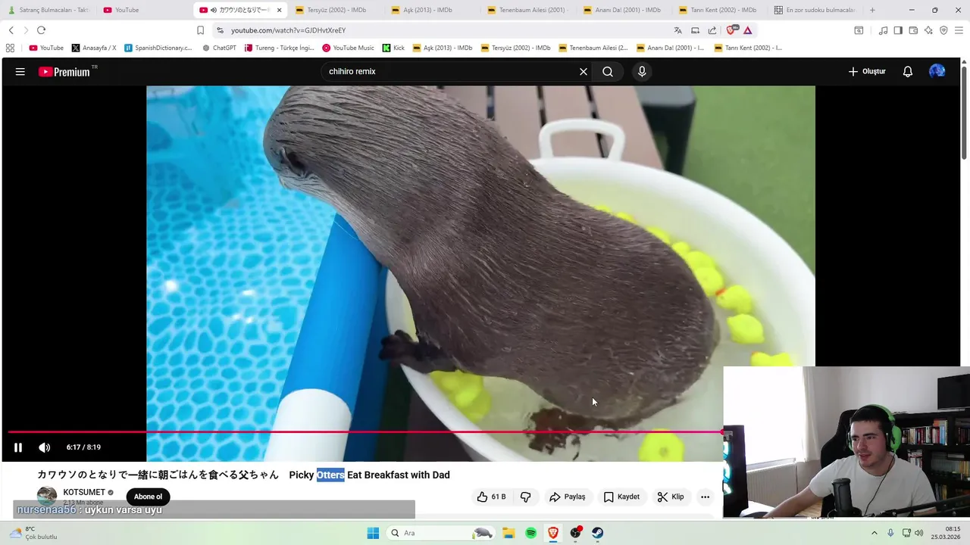Open the KOTSUMET channel link
This screenshot has width=970, height=545.
pyautogui.click(x=84, y=492)
